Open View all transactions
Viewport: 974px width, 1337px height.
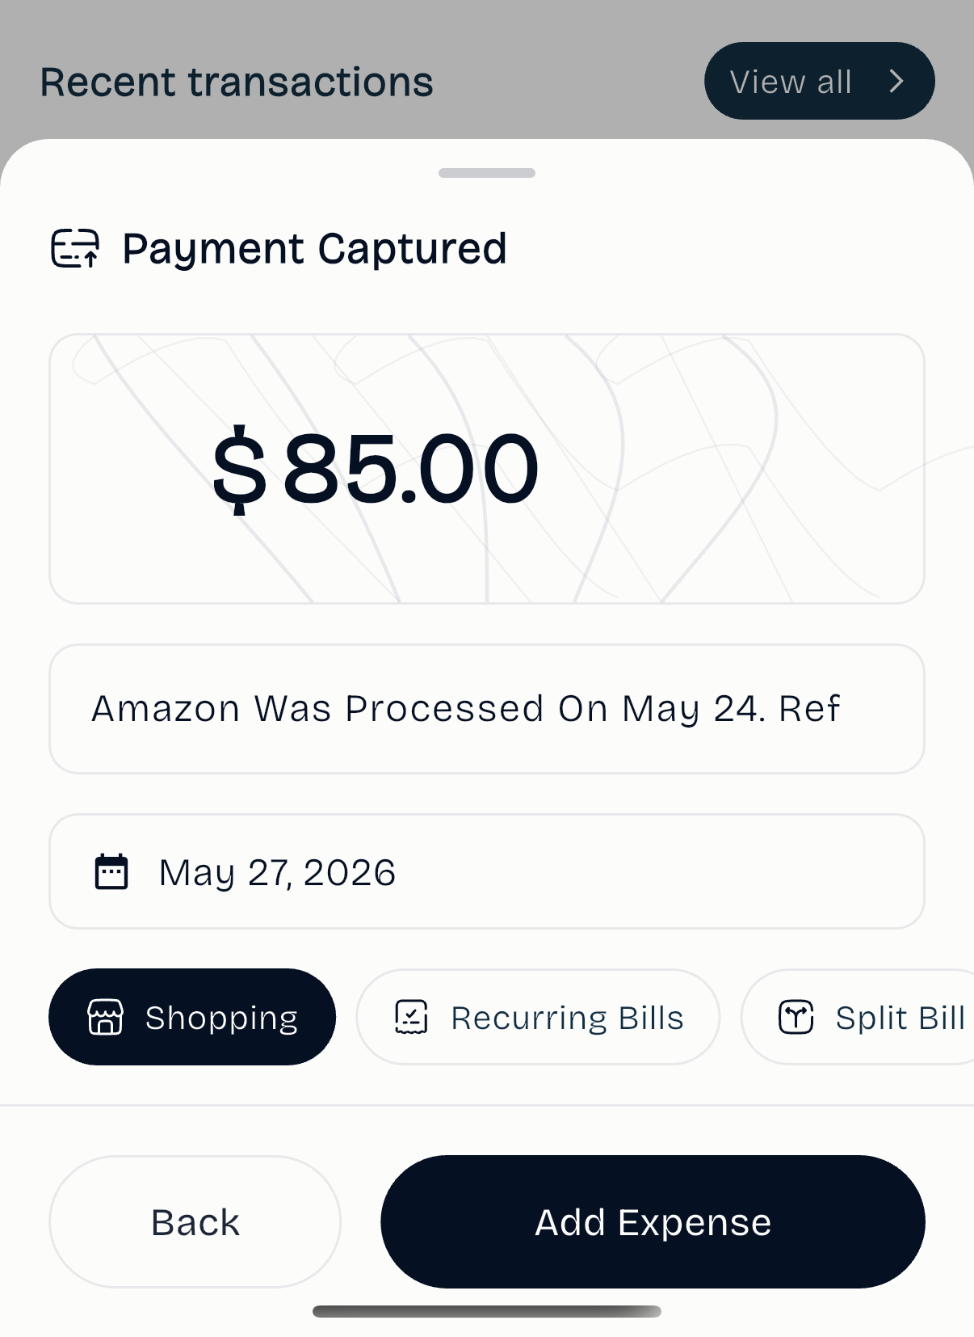[820, 81]
